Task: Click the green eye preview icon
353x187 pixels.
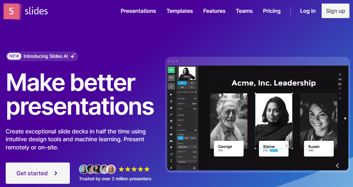Action: [x=171, y=70]
